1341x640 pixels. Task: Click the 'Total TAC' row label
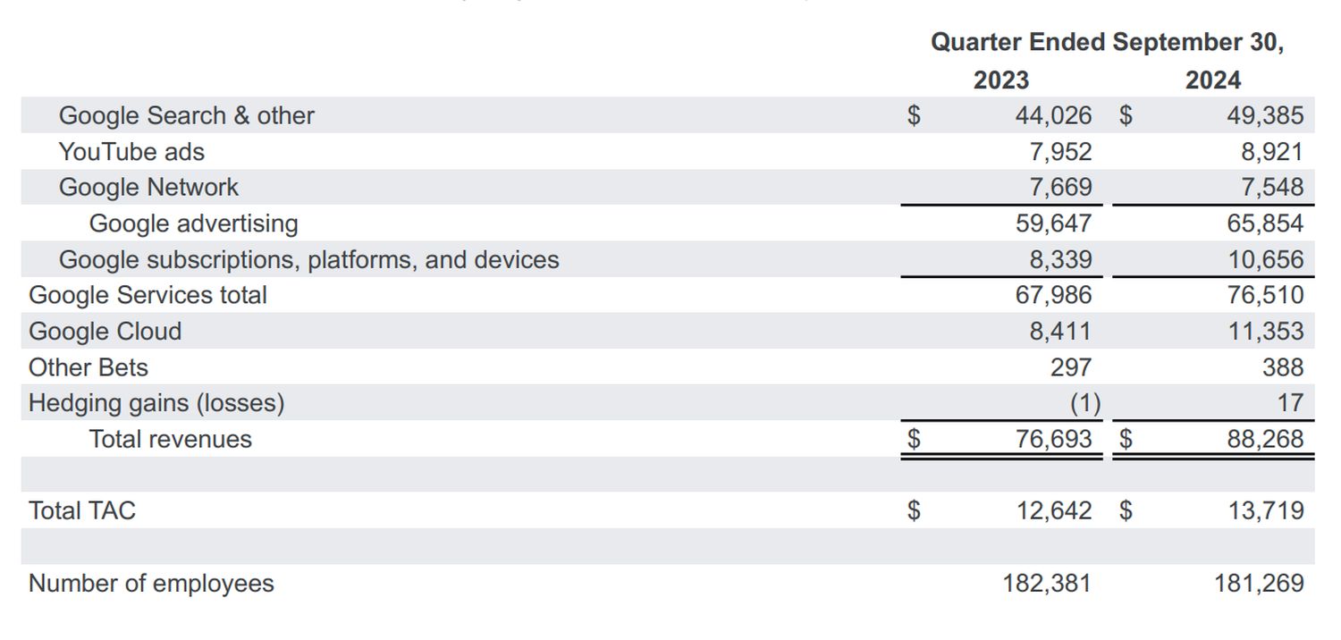(x=82, y=511)
